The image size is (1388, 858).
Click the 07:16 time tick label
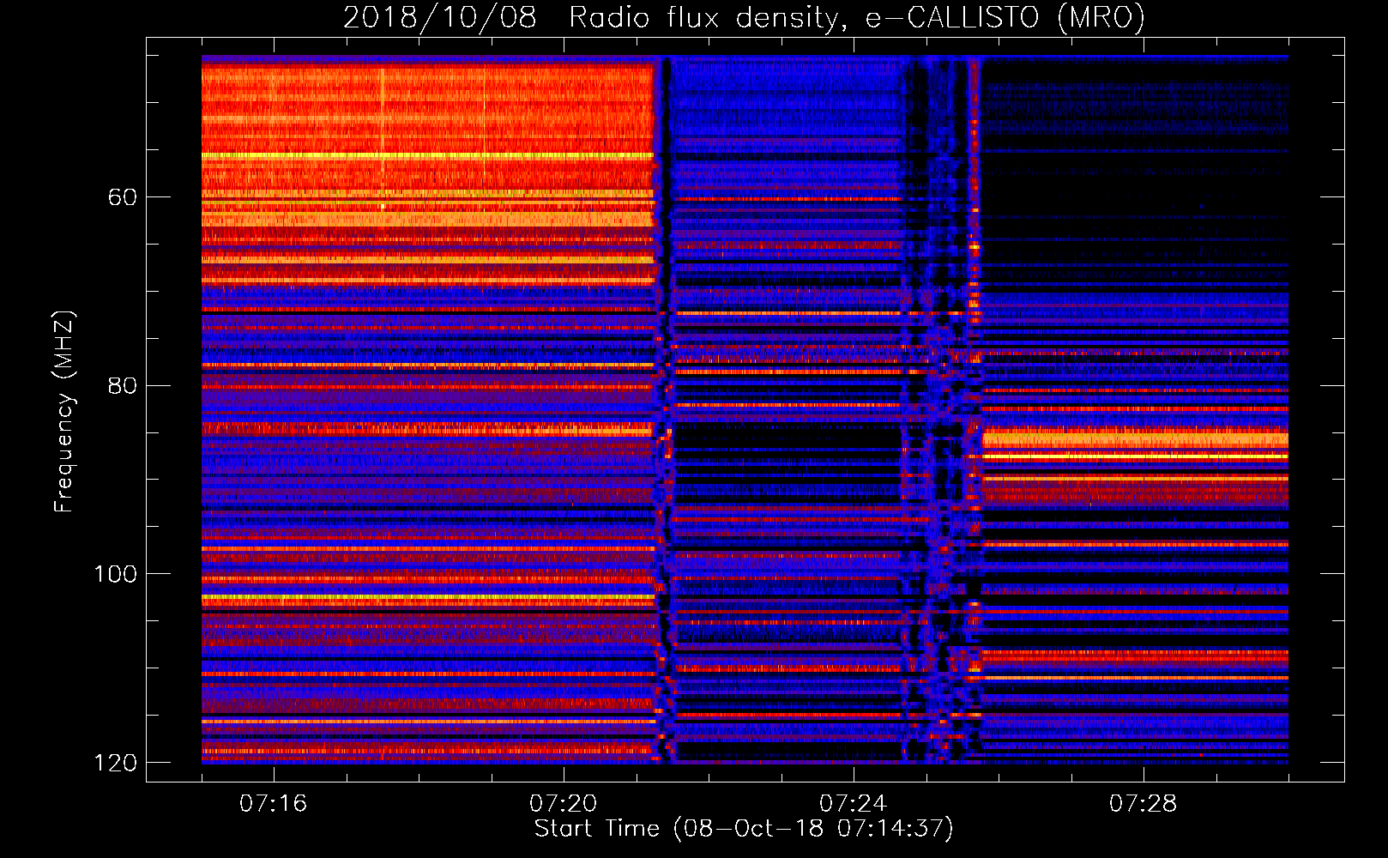pos(273,804)
